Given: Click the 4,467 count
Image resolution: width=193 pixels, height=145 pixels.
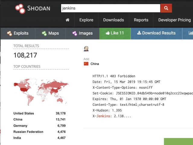Looking at the screenshot, I should click(x=62, y=138).
